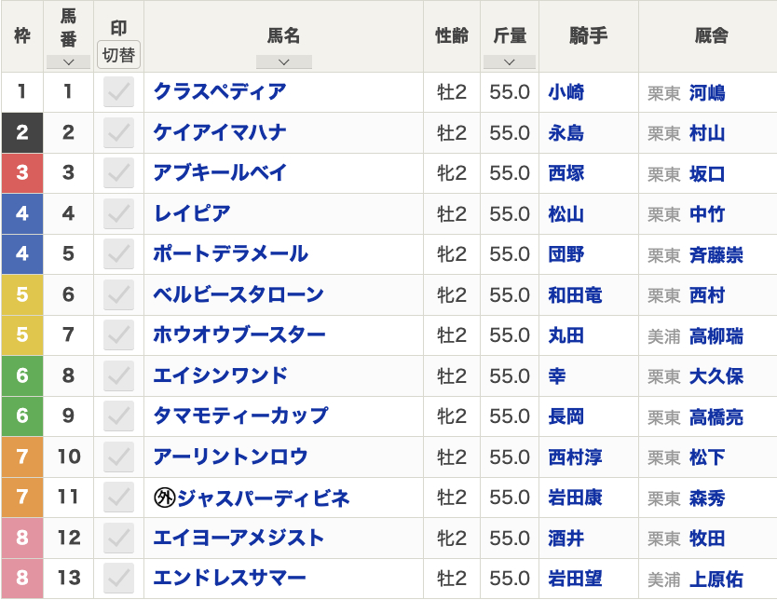
Task: Toggle mark checkbox for レイピア
Action: pyautogui.click(x=118, y=213)
